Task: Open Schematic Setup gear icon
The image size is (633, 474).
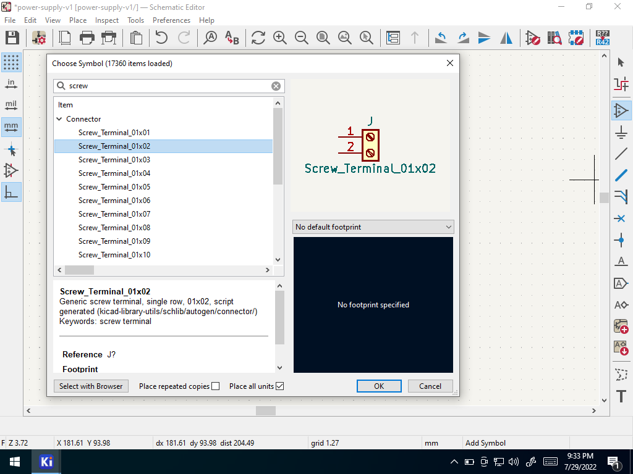Action: coord(39,38)
